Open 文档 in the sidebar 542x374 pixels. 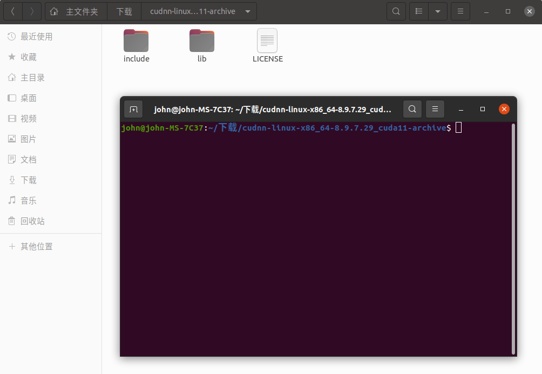click(51, 159)
